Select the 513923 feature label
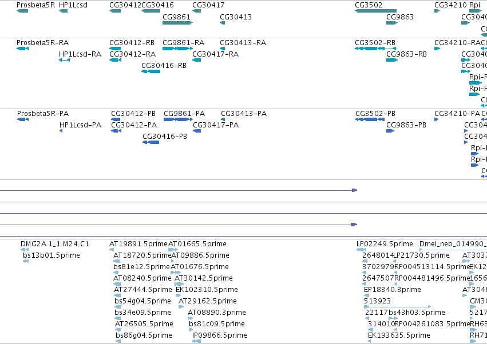 377,301
